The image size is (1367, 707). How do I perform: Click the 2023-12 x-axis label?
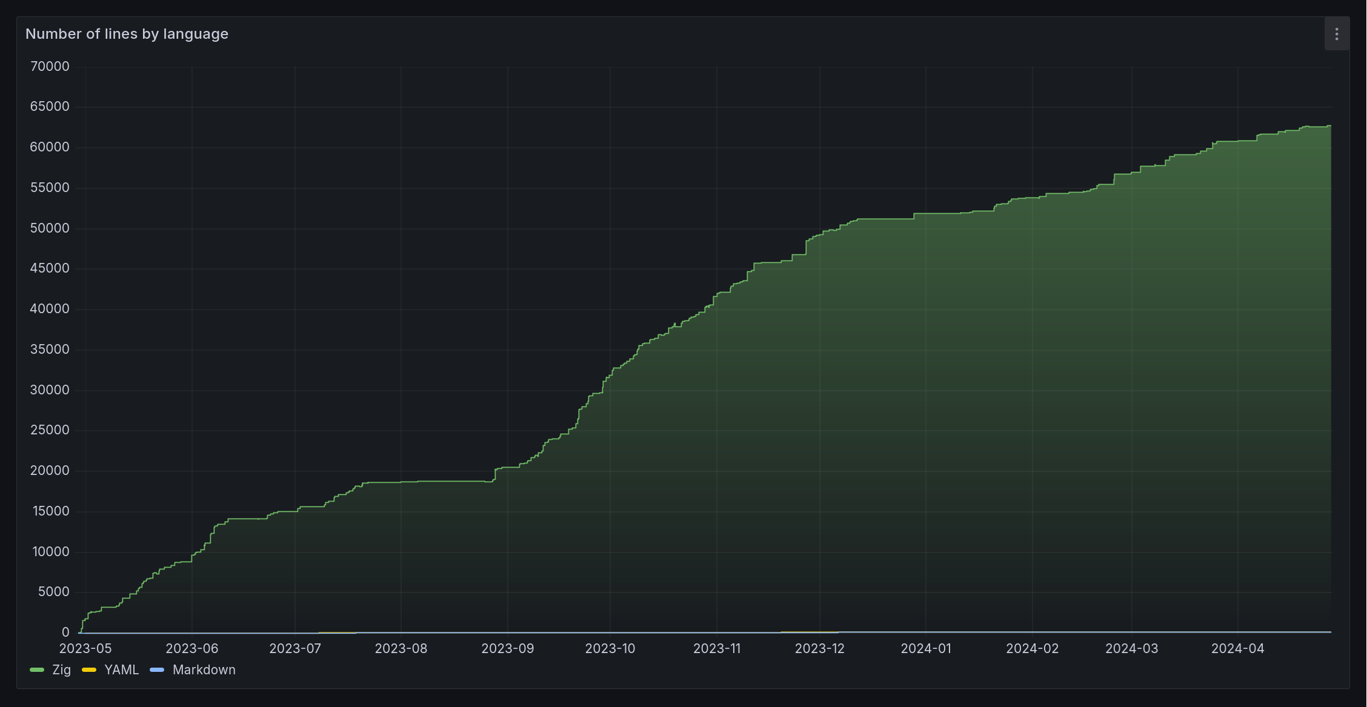(820, 649)
